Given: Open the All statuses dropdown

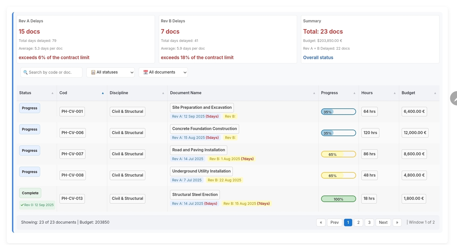Looking at the screenshot, I should (111, 72).
